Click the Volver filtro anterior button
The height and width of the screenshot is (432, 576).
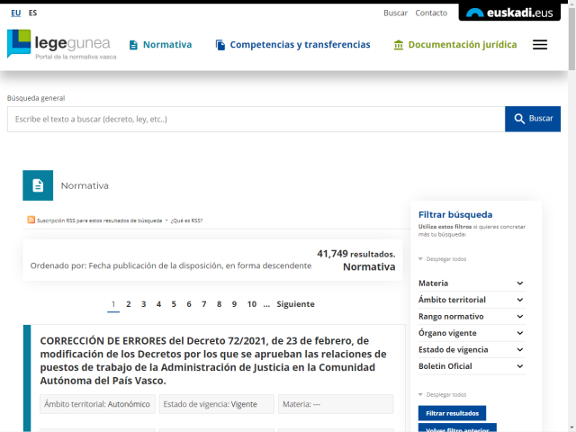tap(457, 428)
